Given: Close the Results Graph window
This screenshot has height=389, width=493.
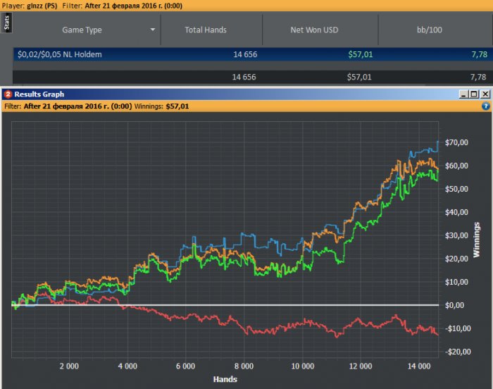Looking at the screenshot, I should pyautogui.click(x=485, y=94).
